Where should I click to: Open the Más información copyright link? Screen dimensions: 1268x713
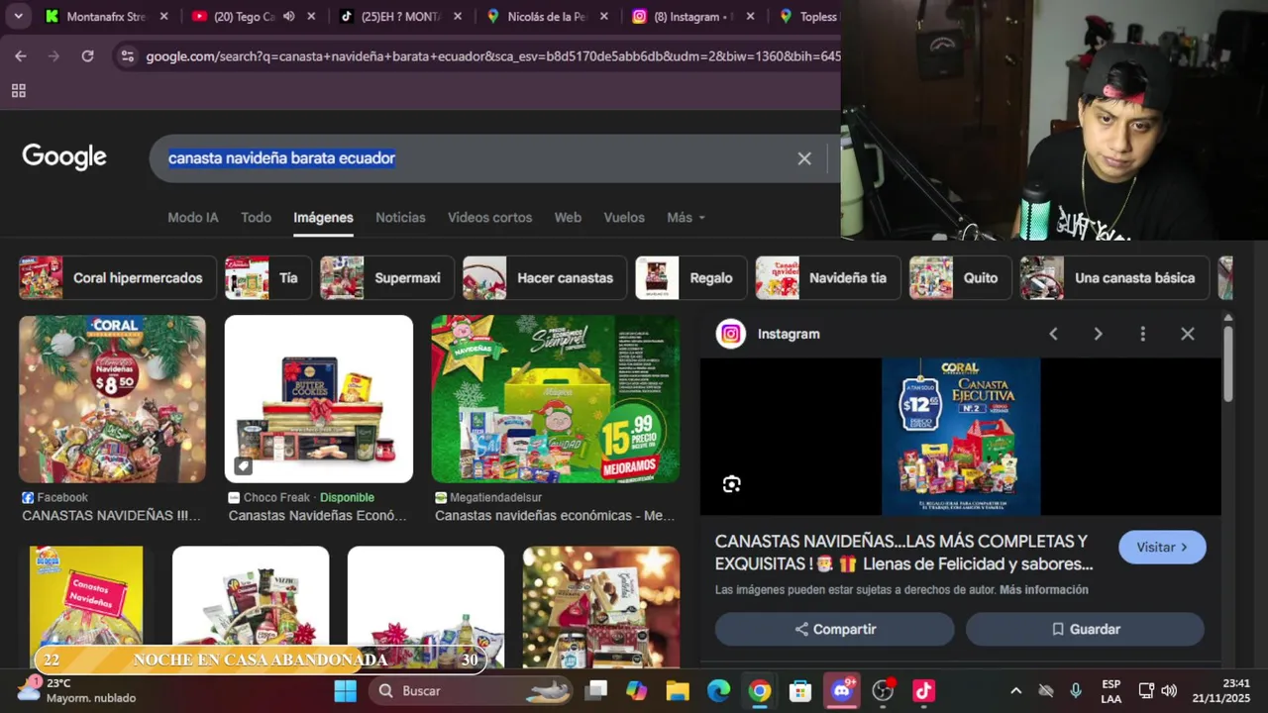(1044, 590)
